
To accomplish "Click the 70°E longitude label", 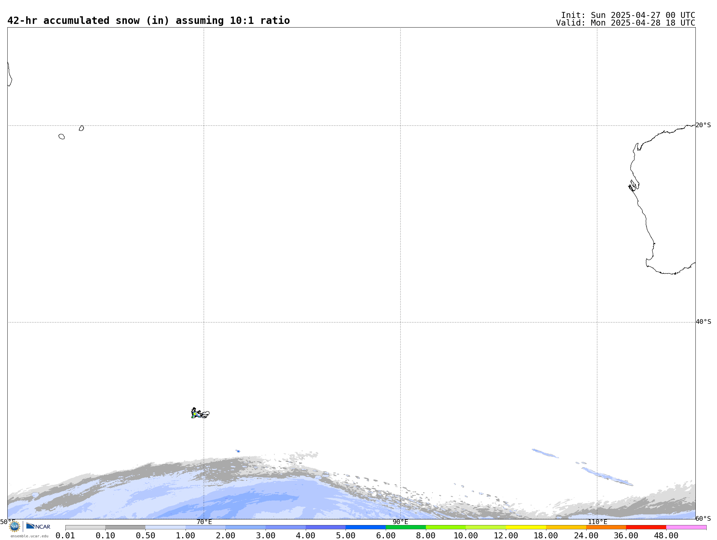I will tap(204, 522).
